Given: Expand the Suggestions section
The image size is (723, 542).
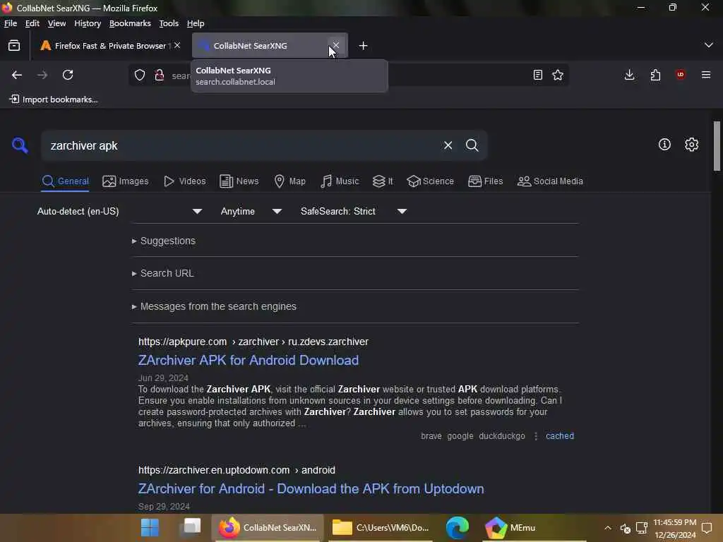Looking at the screenshot, I should click(164, 241).
